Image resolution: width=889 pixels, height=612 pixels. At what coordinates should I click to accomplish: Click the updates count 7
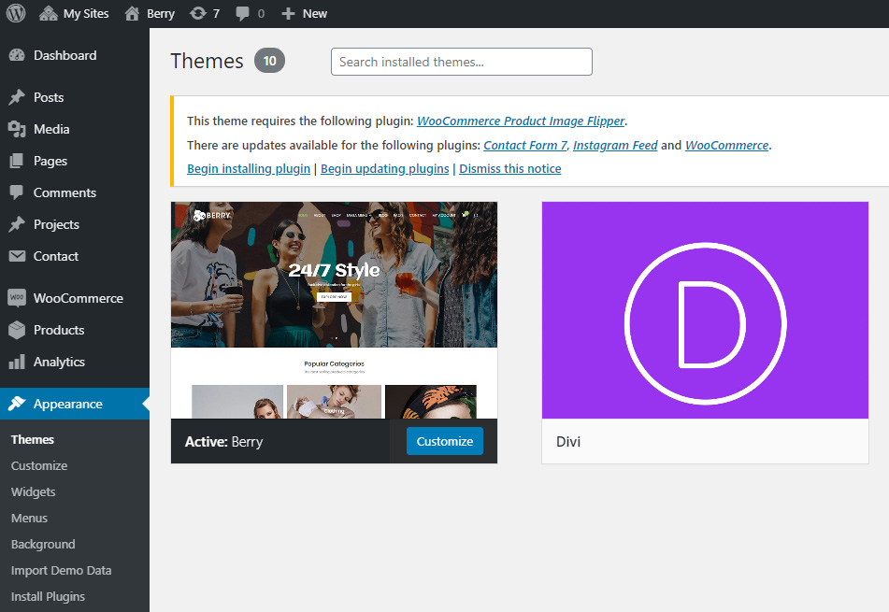coord(216,14)
